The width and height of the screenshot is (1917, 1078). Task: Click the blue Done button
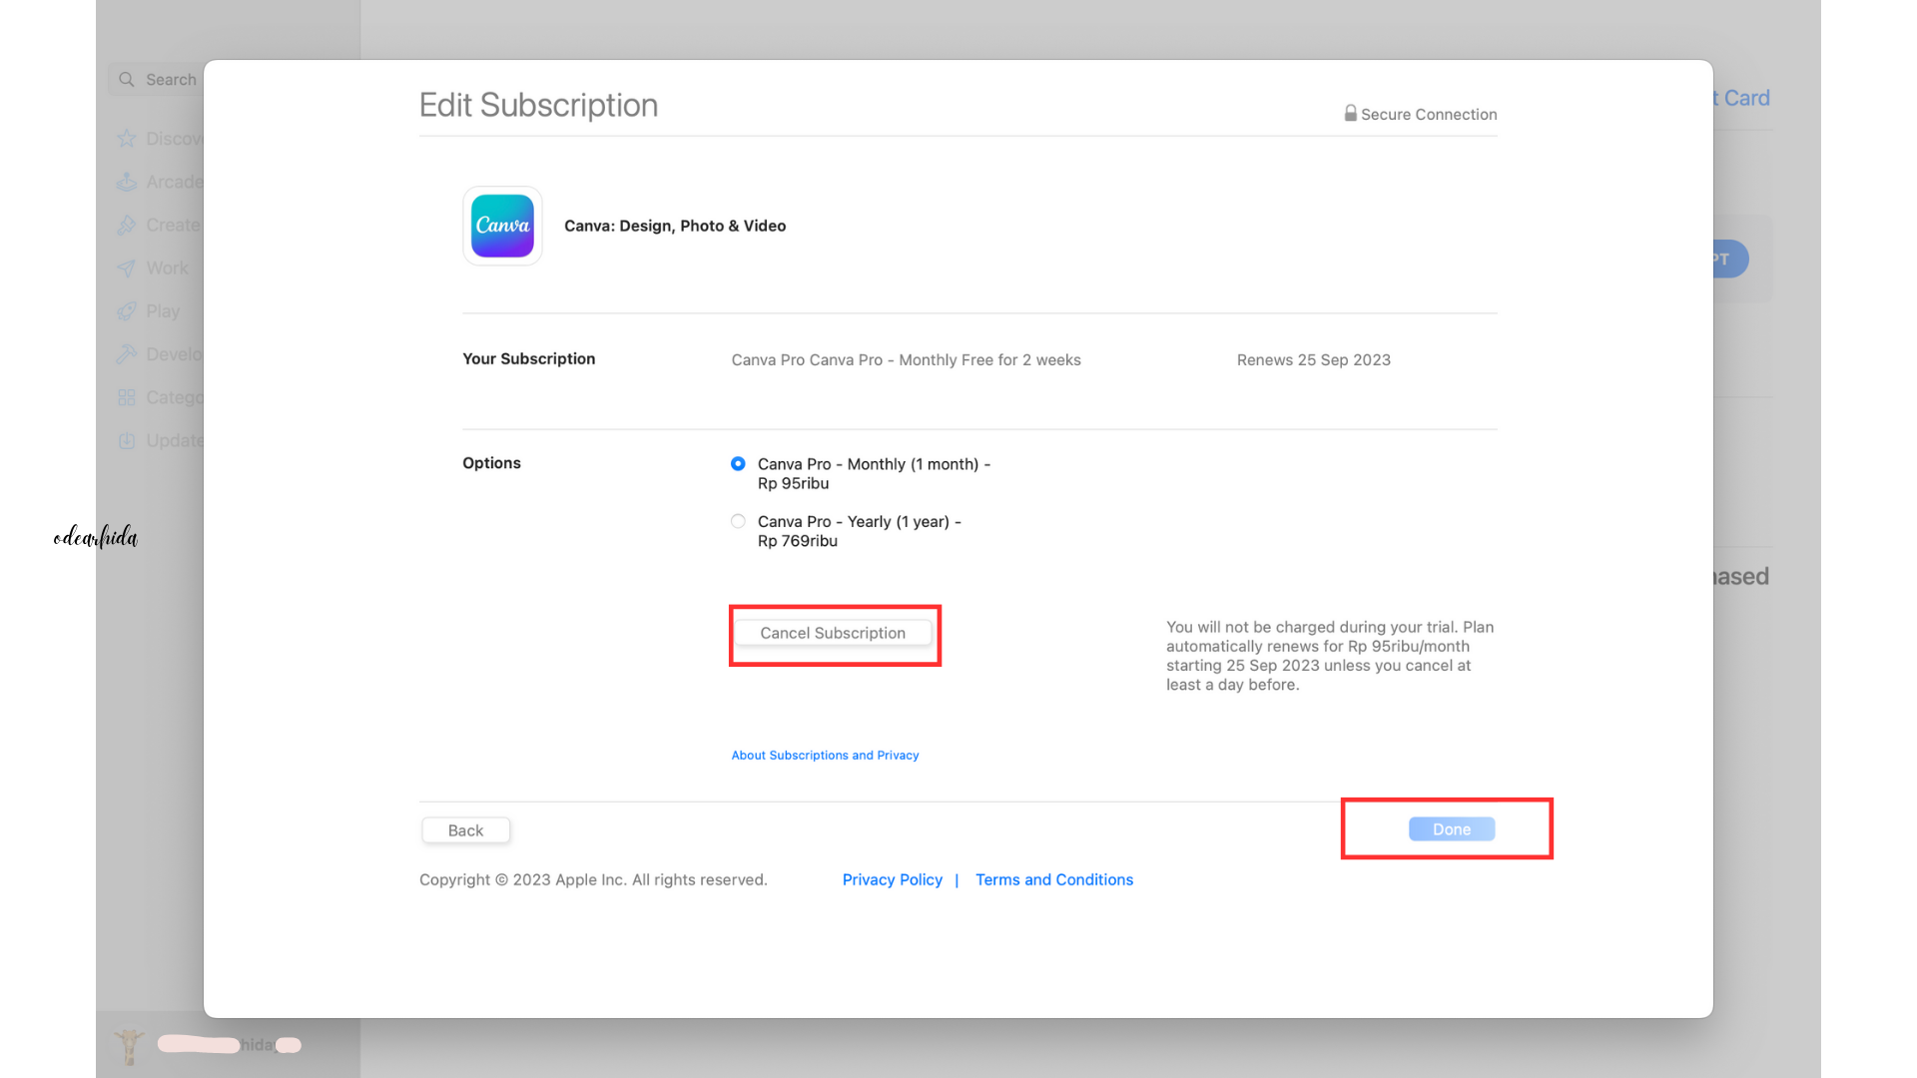(1451, 829)
